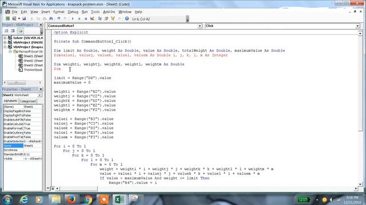Click the ScrollArea property value field
Screen dimensions: 366x205
point(33,150)
